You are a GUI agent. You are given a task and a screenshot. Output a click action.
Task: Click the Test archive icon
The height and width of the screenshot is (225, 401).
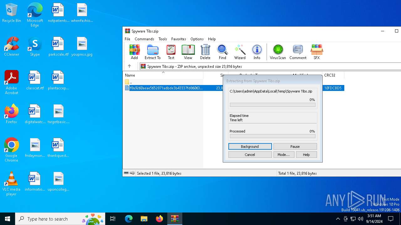point(171,52)
